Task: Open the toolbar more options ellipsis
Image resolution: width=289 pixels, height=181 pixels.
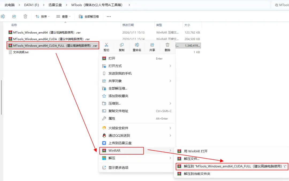Action: click(x=109, y=17)
